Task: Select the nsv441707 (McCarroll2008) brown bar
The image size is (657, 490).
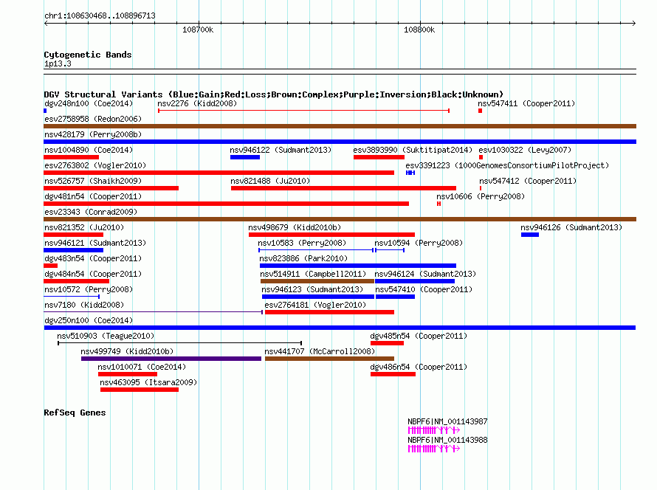Action: click(330, 359)
